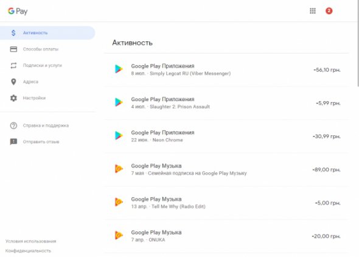
Task: Open Конфиденциальность link
Action: click(28, 251)
